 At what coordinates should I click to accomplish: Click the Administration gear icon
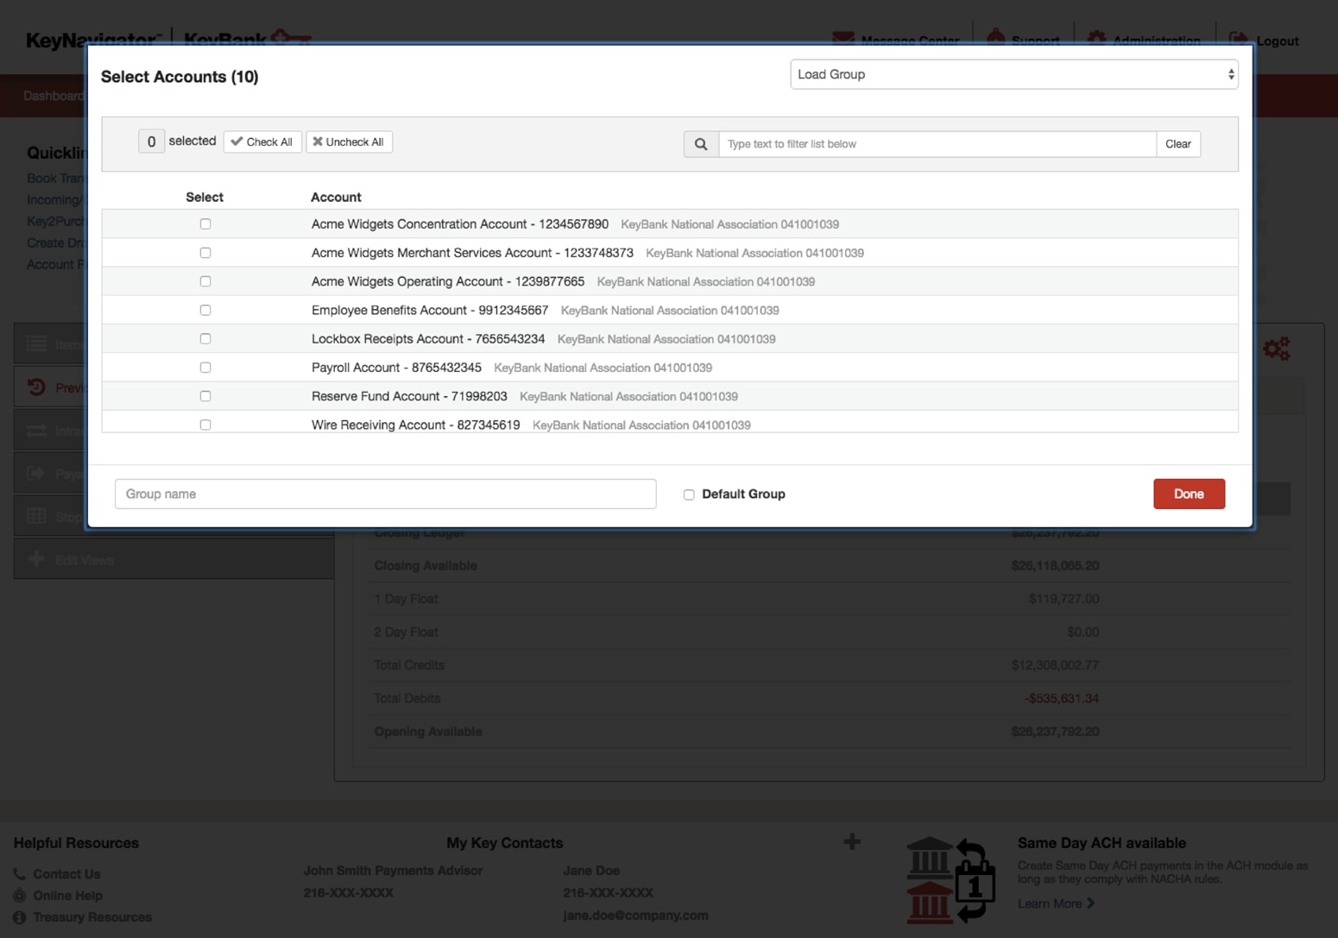(x=1096, y=39)
